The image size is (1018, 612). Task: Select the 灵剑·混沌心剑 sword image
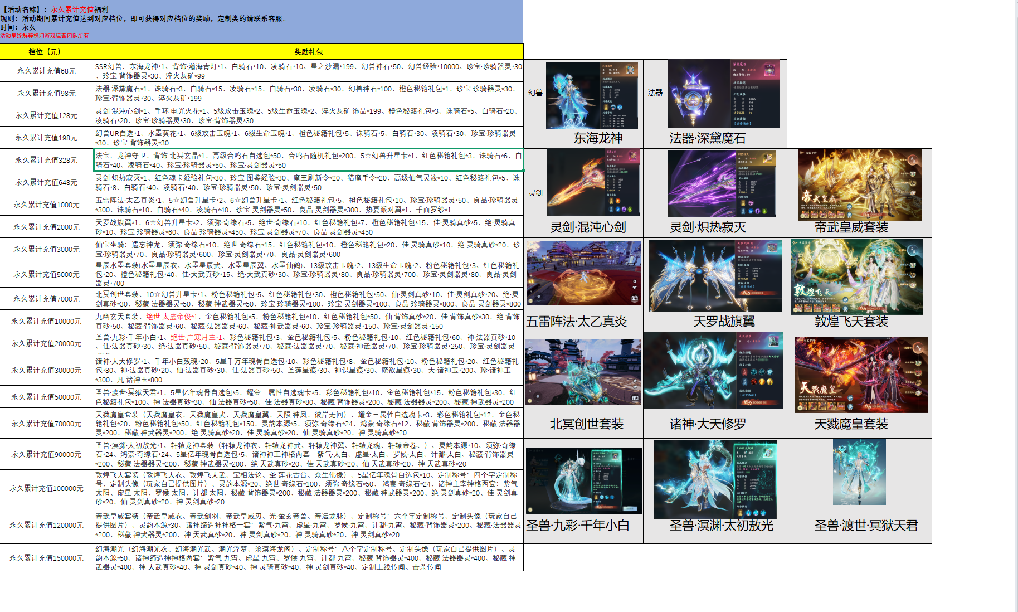(x=593, y=182)
